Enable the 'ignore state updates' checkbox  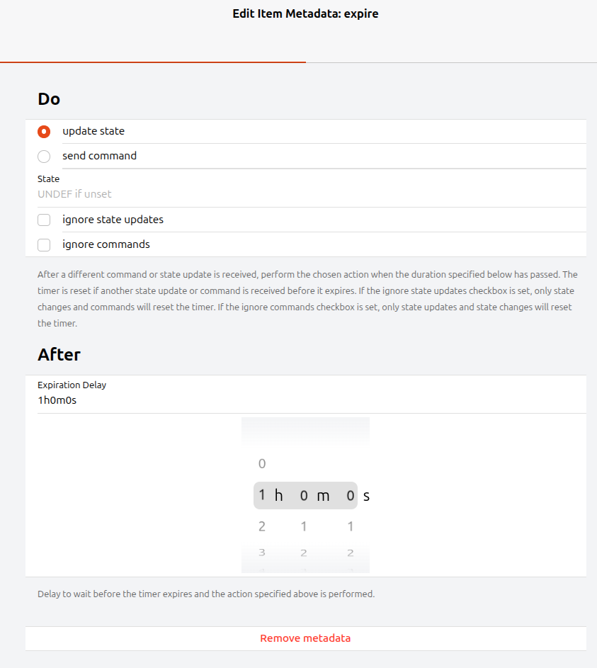[44, 220]
